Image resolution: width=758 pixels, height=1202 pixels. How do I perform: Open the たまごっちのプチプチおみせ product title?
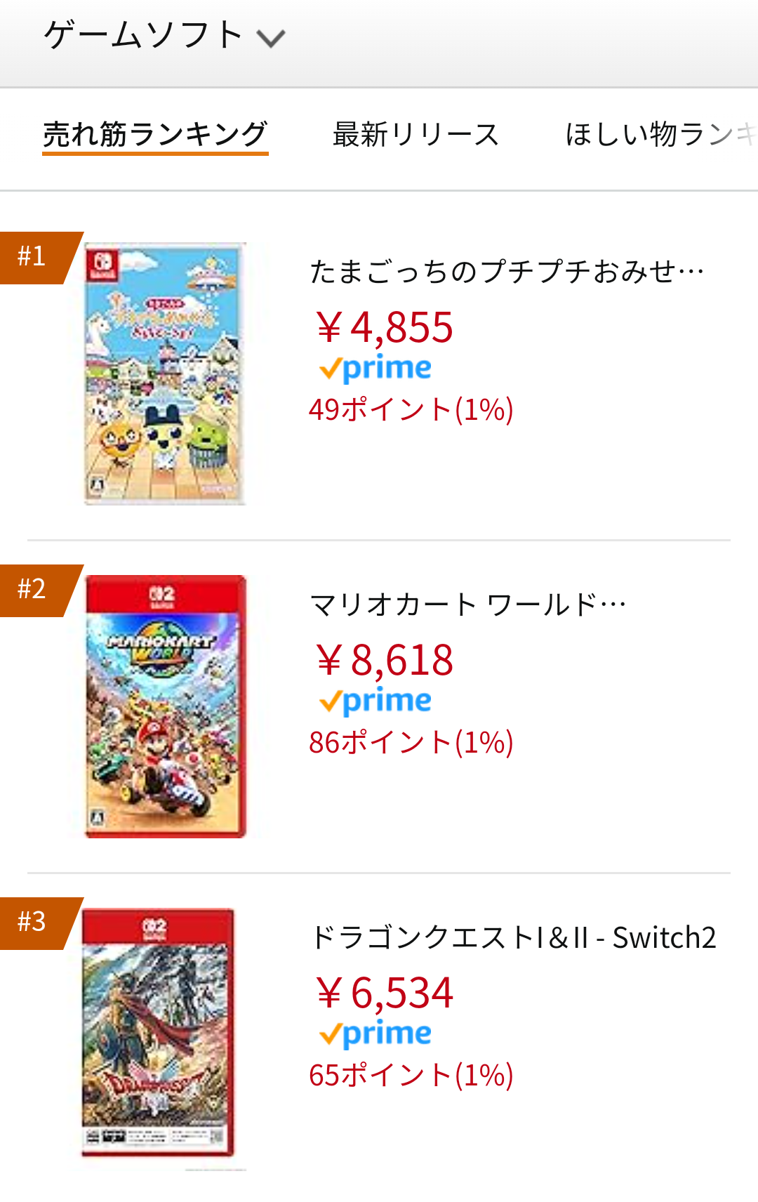click(x=507, y=272)
